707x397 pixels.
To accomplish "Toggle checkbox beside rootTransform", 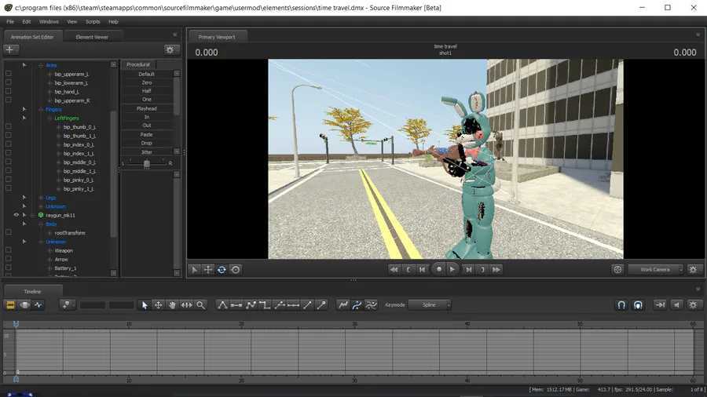I will tap(8, 232).
